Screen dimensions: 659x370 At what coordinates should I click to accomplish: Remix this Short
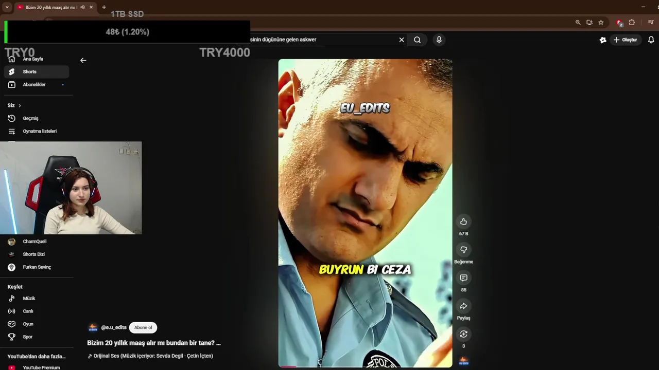(463, 335)
